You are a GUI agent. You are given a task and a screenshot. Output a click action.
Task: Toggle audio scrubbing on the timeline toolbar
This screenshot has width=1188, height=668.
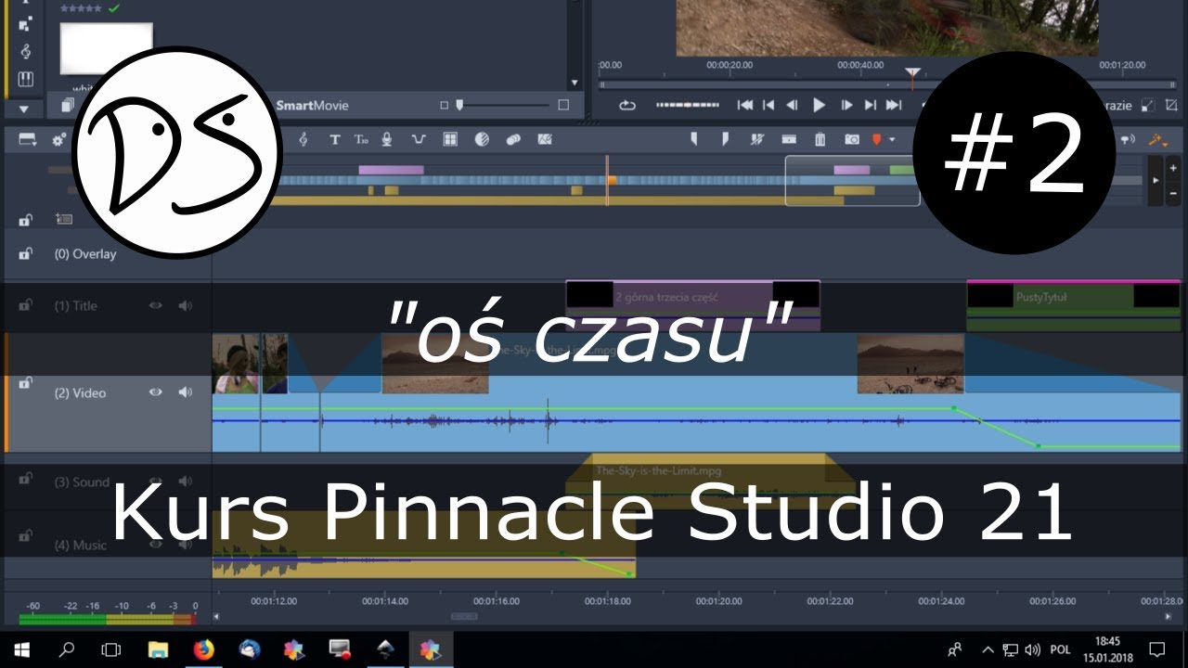[1128, 139]
